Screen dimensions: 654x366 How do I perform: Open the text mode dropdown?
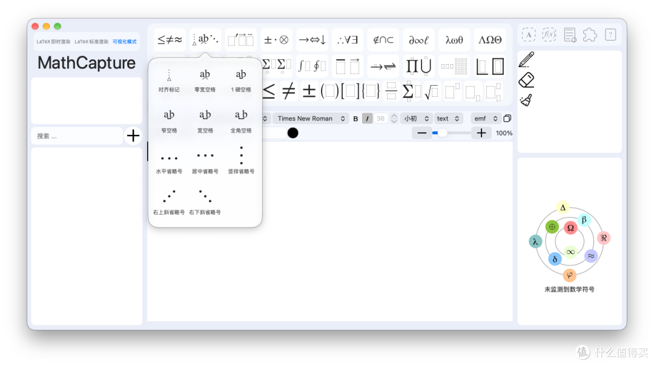tap(448, 119)
